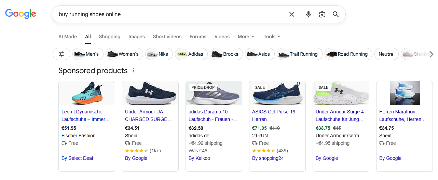Viewport: 438px width, 180px height.
Task: Expand the Tools dropdown
Action: pos(272,37)
